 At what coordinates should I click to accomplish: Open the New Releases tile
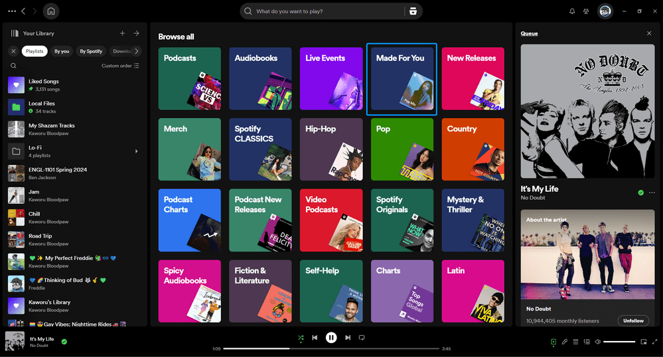[x=473, y=79]
